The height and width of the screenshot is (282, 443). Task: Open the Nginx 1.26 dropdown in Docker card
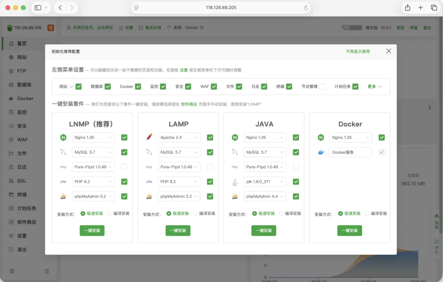(350, 138)
